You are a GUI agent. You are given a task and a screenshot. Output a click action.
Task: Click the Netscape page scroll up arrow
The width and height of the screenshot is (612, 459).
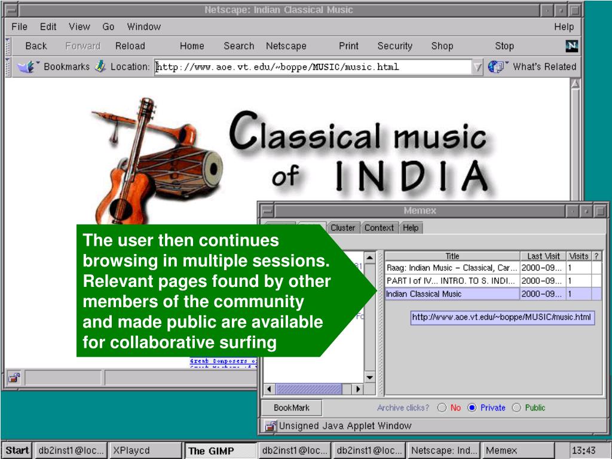click(x=575, y=84)
